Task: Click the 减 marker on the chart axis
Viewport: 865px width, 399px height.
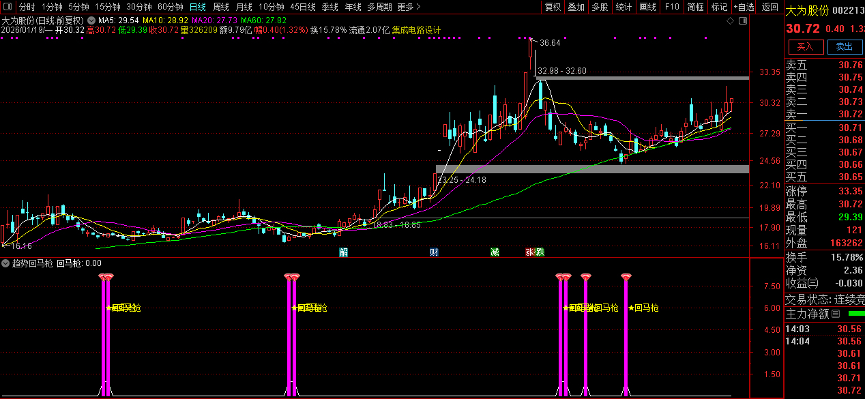Action: click(x=495, y=252)
